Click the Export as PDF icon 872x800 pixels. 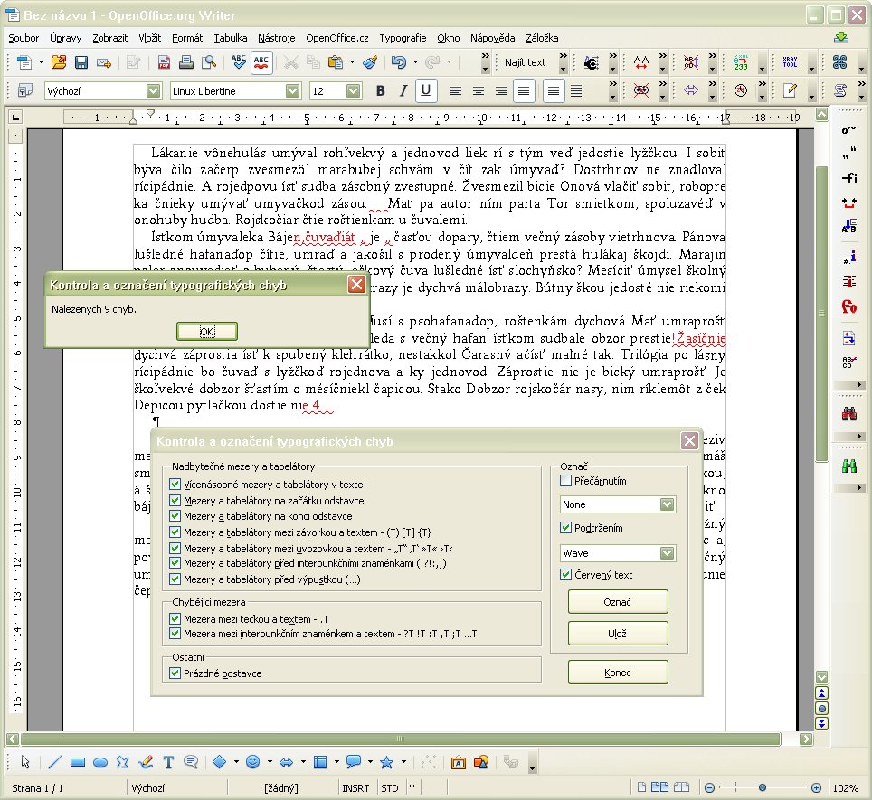164,62
